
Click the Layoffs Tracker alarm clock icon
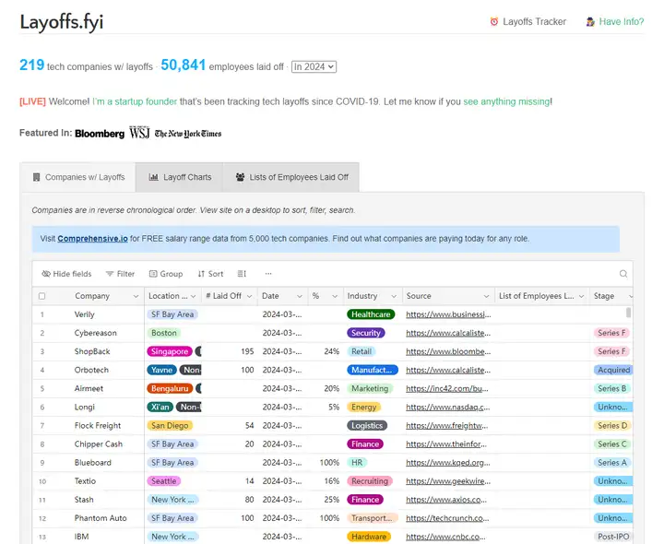click(x=493, y=21)
